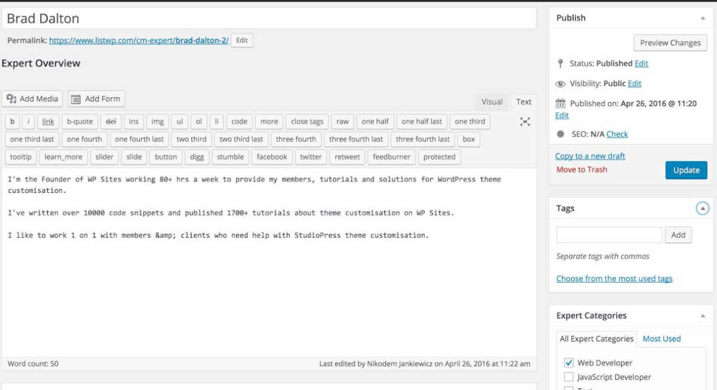Click the Move to Trash link
The width and height of the screenshot is (717, 390).
(581, 170)
